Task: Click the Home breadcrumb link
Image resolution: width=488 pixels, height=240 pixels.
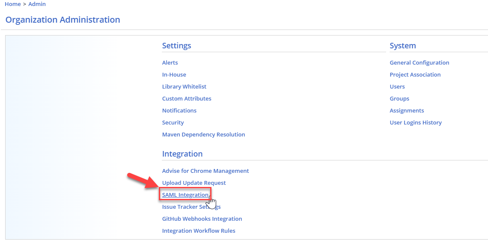Action: 13,4
